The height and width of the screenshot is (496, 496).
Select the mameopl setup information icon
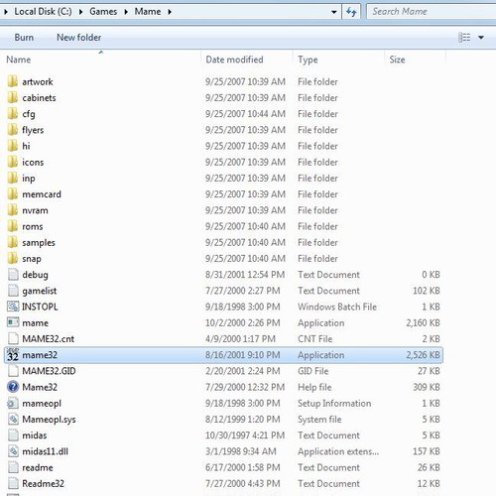click(13, 403)
